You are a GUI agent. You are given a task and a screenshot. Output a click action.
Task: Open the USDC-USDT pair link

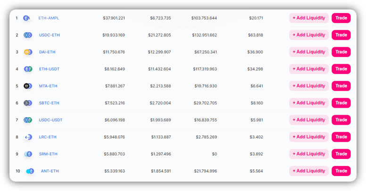click(x=50, y=120)
